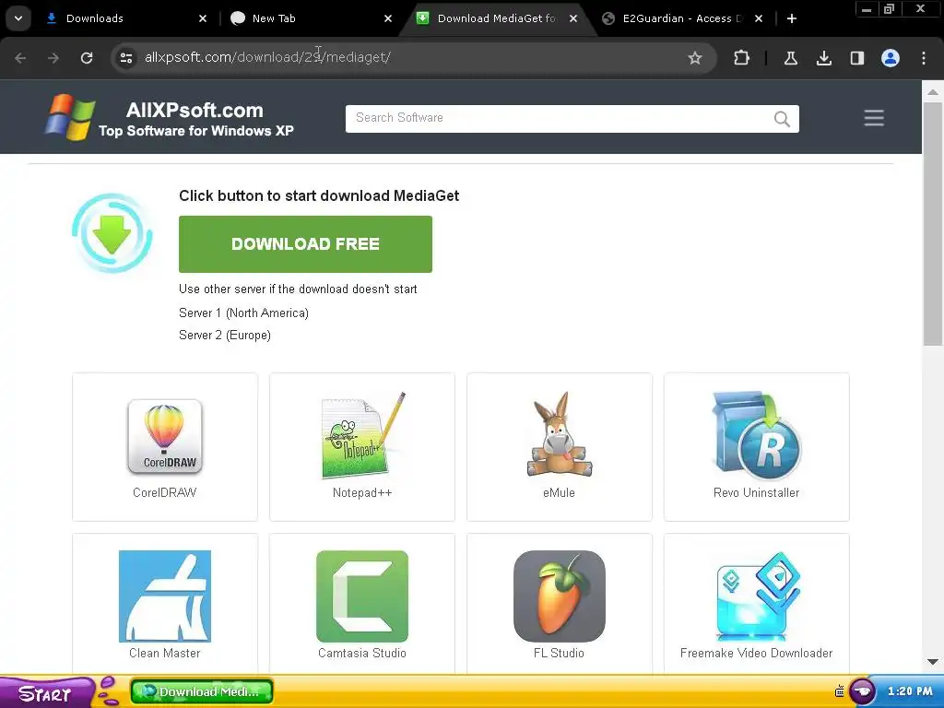Click the scrollbar down arrow
The width and height of the screenshot is (944, 708).
point(933,662)
